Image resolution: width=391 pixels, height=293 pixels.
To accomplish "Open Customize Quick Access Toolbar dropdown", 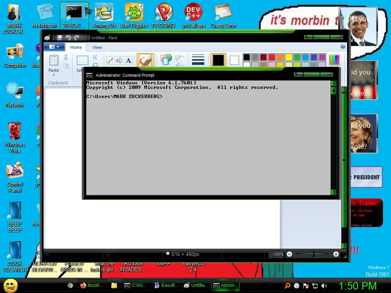I will (x=84, y=38).
